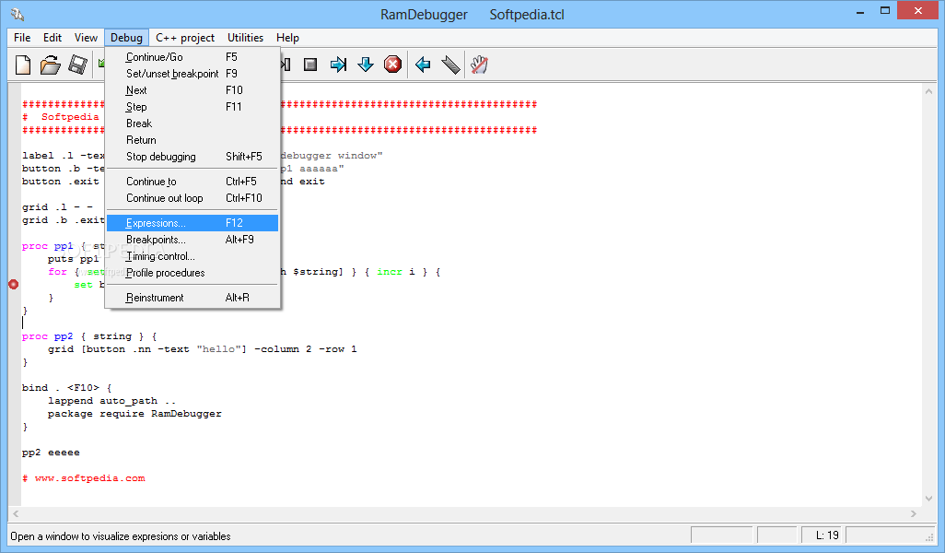This screenshot has width=945, height=553.
Task: Click the vertical scrollbar up arrow
Action: coord(928,91)
